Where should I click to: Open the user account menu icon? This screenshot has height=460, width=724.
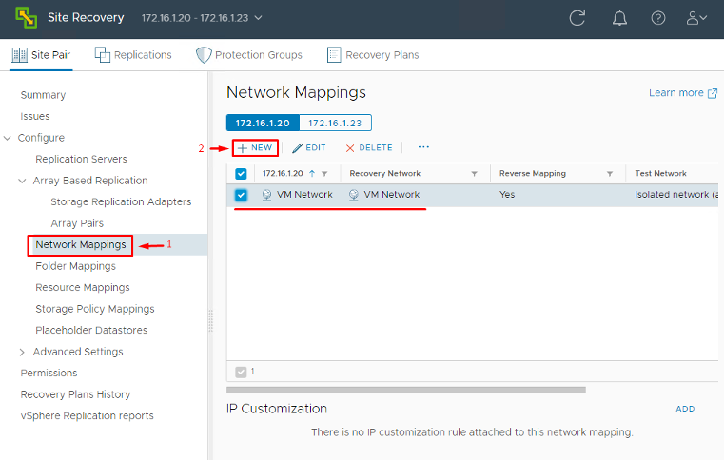696,18
